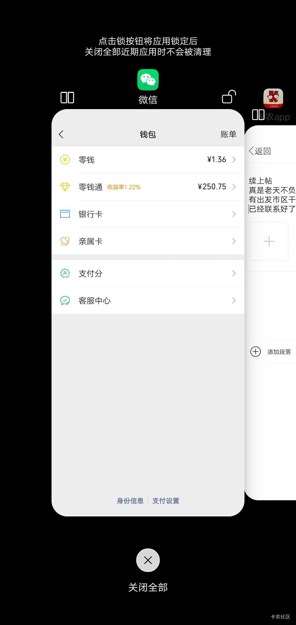Toggle the lock on WeChat card
This screenshot has height=625, width=296.
tap(229, 97)
